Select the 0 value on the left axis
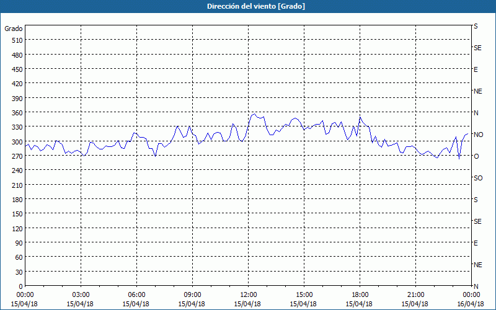Viewport: 496px width, 310px height. (x=21, y=286)
